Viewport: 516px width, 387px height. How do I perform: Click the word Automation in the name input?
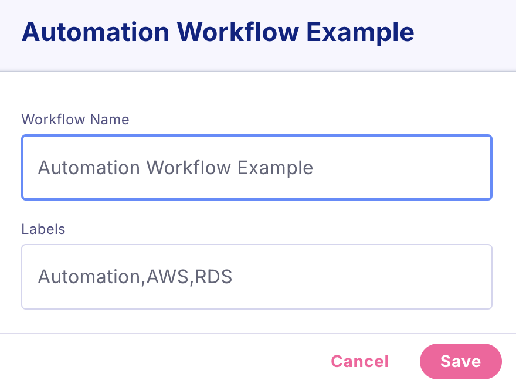(89, 168)
